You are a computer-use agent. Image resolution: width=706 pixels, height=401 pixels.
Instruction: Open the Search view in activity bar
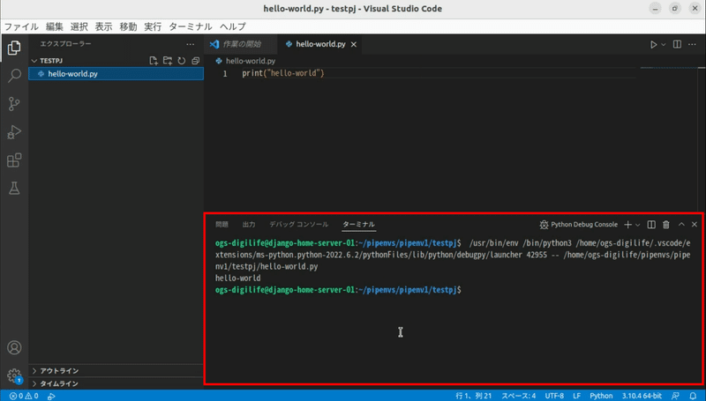(x=14, y=76)
